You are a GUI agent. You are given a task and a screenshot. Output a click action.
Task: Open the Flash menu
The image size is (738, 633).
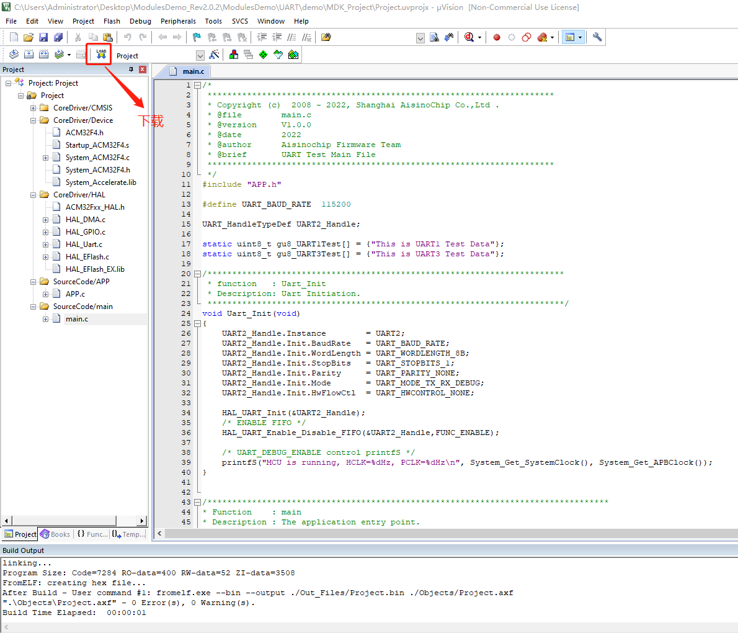pyautogui.click(x=112, y=21)
